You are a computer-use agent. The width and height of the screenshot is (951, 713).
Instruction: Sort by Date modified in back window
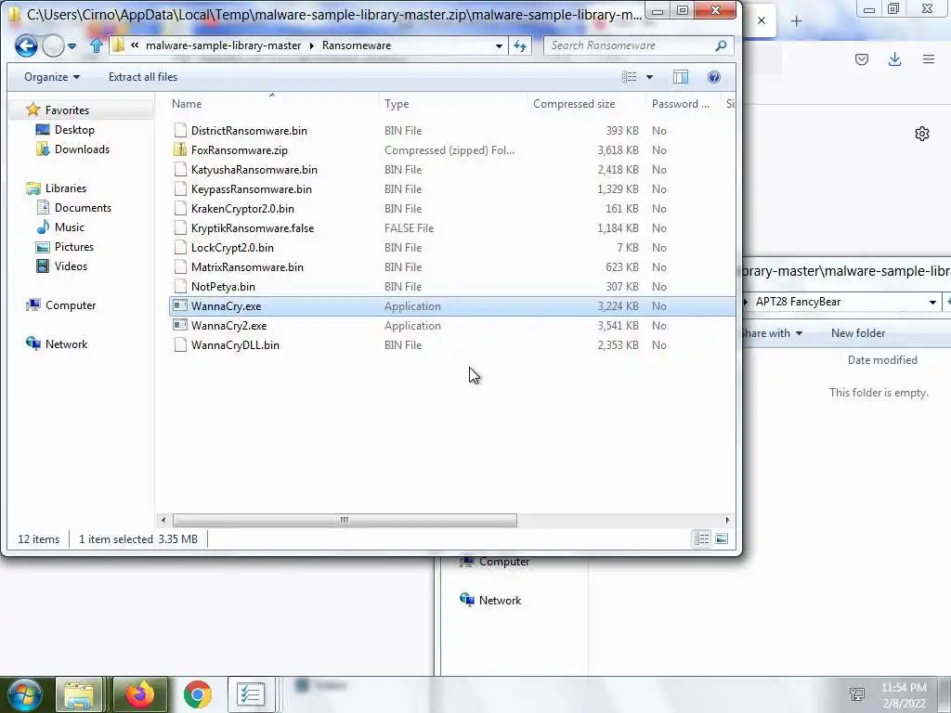click(882, 360)
